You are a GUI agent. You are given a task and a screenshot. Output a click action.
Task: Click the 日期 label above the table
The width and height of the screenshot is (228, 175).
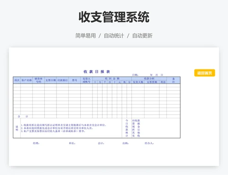pos(135,75)
